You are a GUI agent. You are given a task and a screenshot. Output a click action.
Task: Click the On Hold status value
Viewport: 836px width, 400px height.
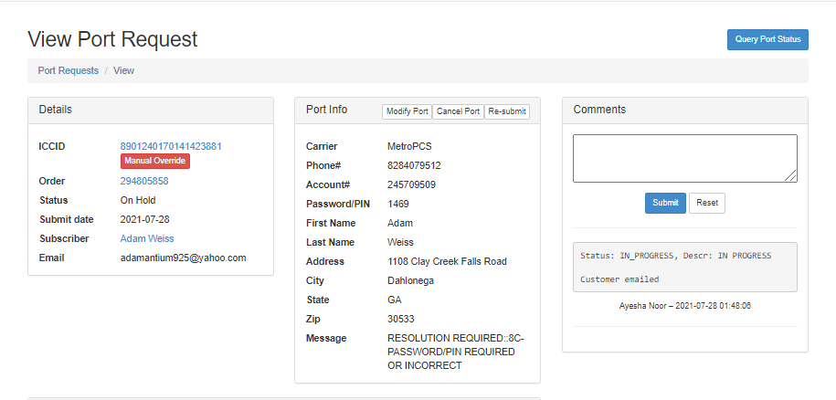(x=138, y=200)
